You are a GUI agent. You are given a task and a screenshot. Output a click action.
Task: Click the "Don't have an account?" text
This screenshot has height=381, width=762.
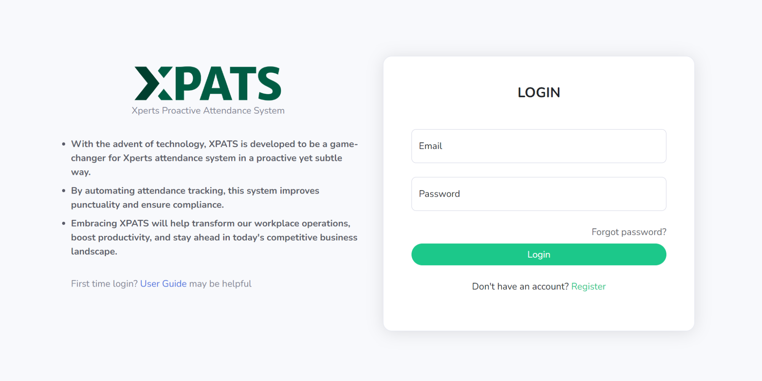pos(520,287)
